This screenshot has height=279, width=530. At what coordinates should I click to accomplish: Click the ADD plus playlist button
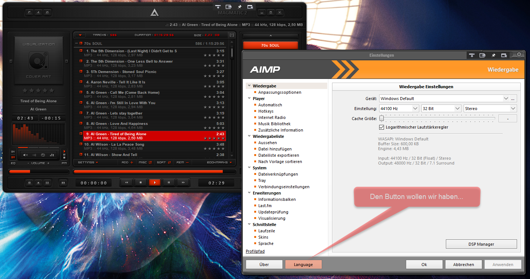click(127, 162)
